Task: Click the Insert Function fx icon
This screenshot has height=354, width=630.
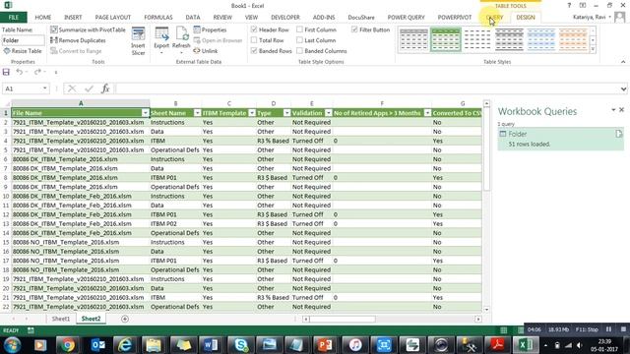Action: [105, 88]
